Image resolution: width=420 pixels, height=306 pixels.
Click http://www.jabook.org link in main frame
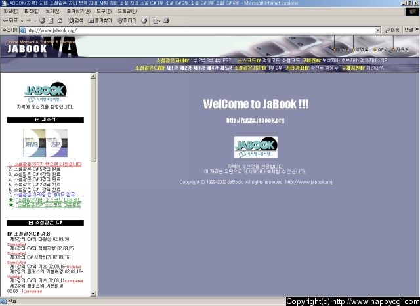click(x=255, y=120)
